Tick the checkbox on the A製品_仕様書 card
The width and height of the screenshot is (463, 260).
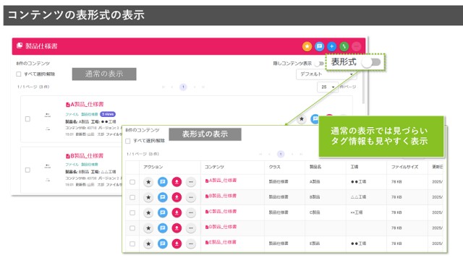click(x=27, y=118)
